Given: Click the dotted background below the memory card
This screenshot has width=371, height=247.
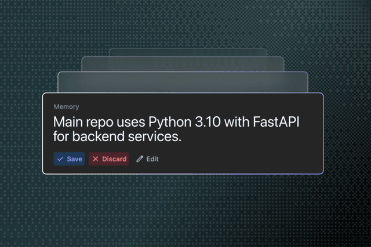Looking at the screenshot, I should [185, 208].
